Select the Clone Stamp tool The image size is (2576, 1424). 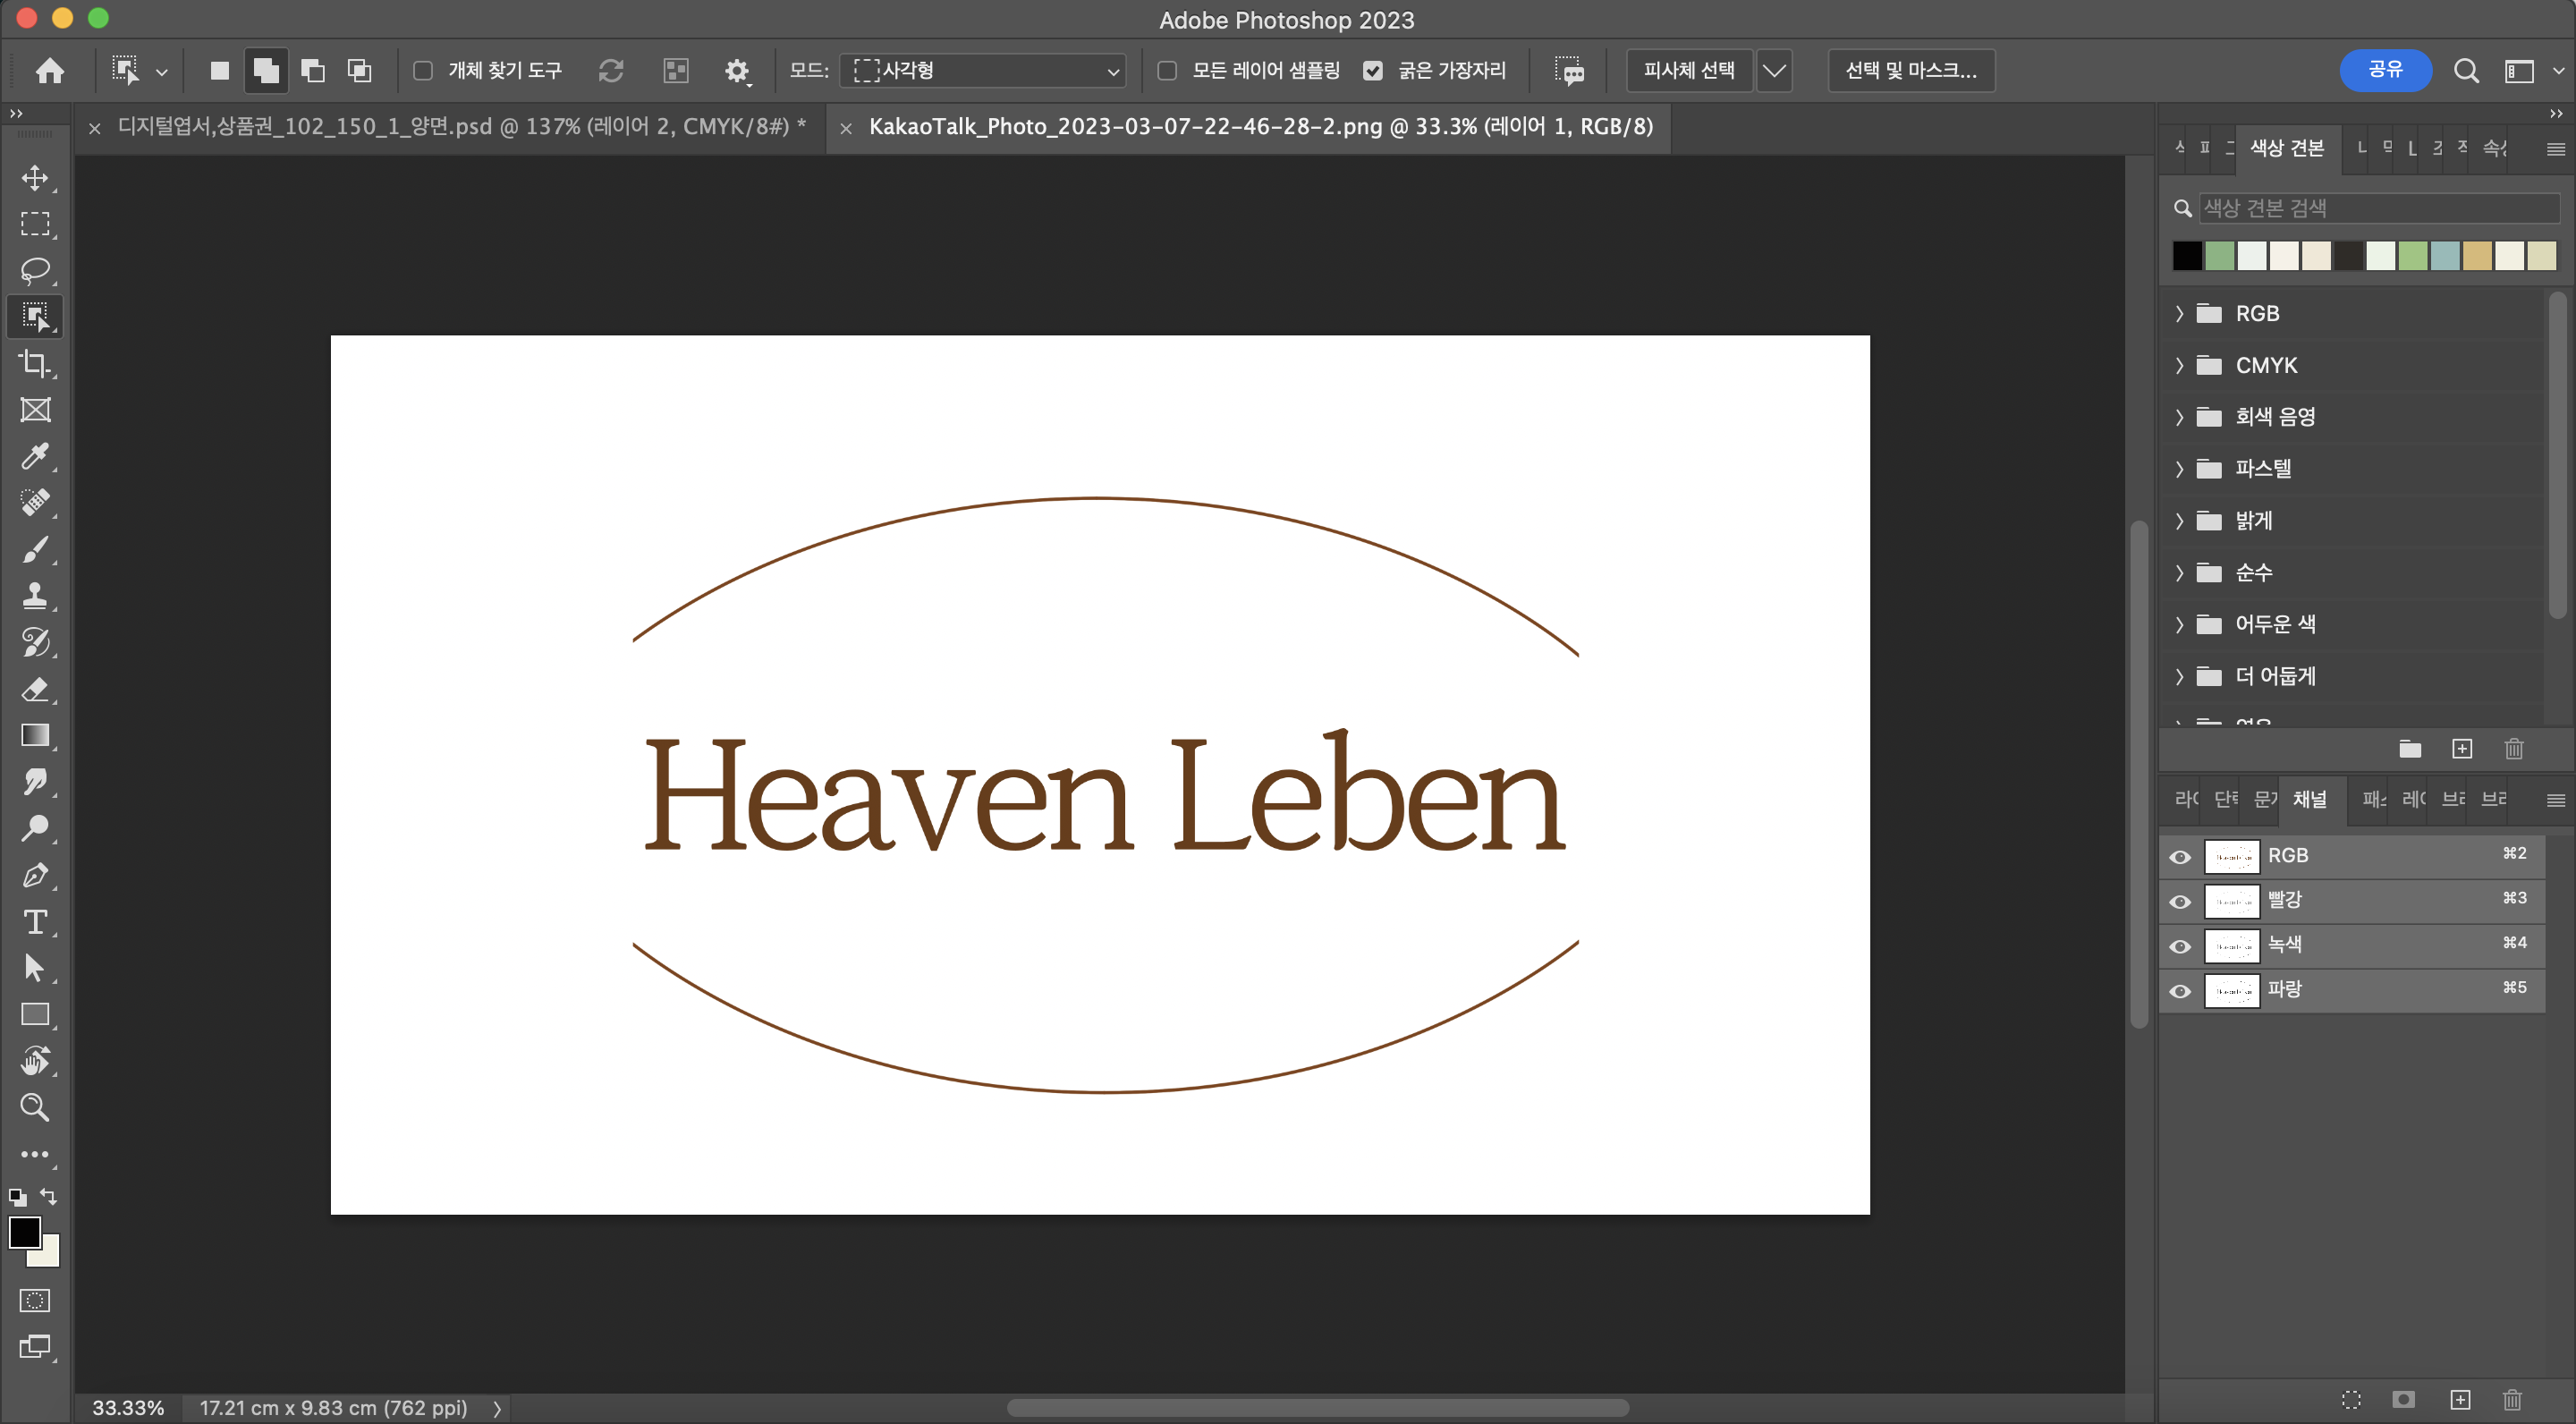pyautogui.click(x=35, y=595)
